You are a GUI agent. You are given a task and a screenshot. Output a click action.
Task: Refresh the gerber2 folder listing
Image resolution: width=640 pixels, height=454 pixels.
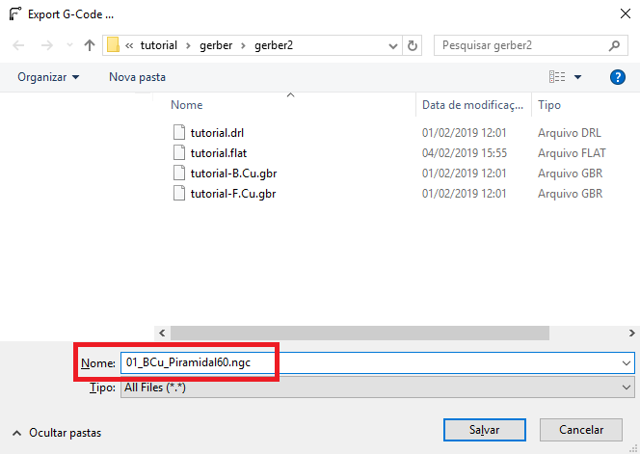[x=413, y=45]
